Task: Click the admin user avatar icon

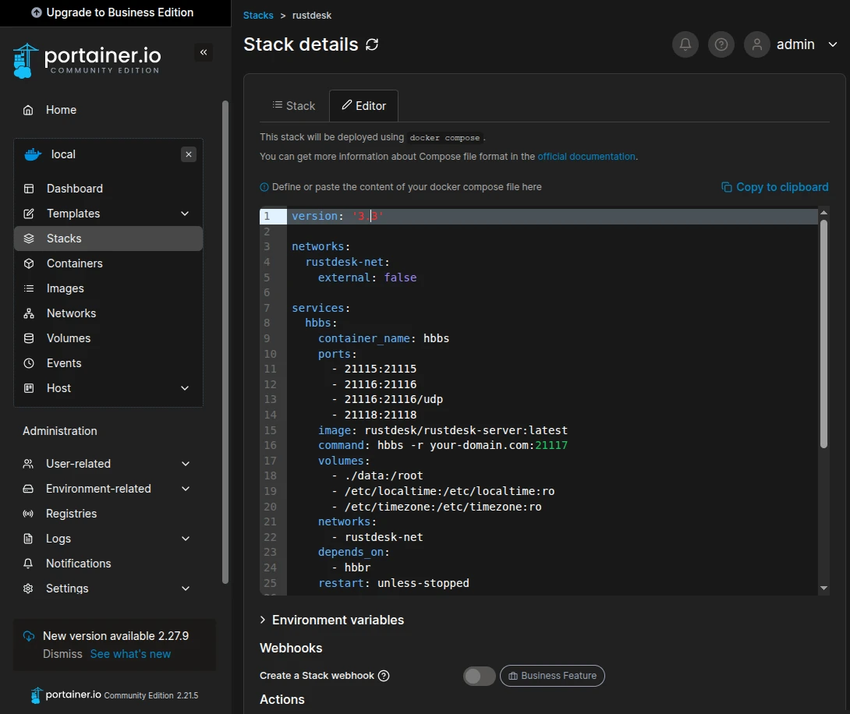Action: 756,44
